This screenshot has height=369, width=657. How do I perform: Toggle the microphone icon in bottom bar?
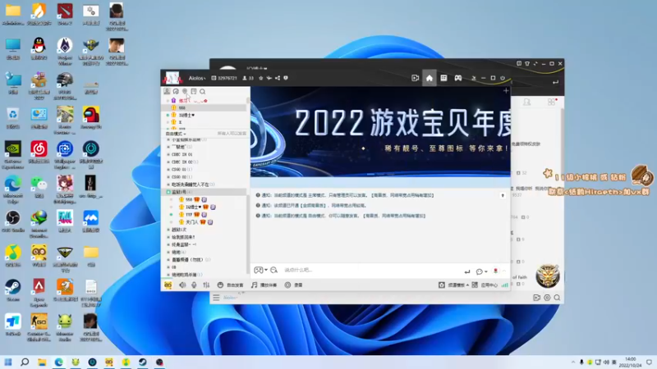(194, 285)
